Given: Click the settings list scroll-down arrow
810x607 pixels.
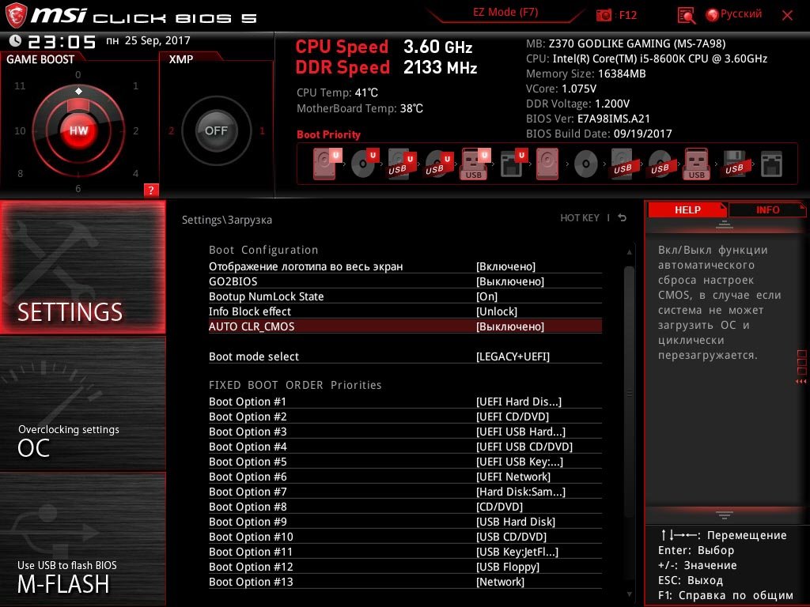Looking at the screenshot, I should point(629,594).
